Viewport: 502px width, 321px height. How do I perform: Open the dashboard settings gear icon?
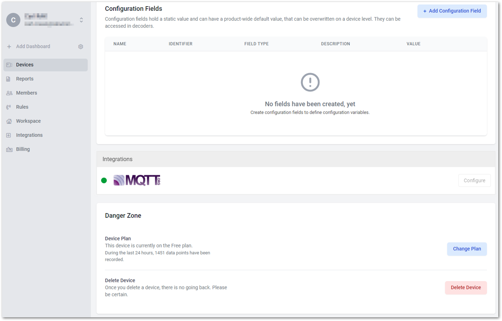[x=81, y=47]
